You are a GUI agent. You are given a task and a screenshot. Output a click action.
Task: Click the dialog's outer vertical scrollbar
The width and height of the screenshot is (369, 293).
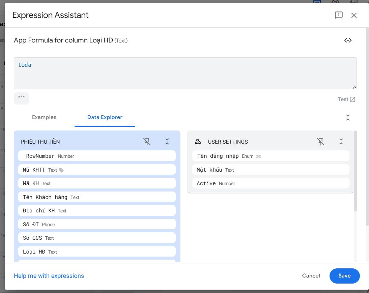[x=367, y=127]
